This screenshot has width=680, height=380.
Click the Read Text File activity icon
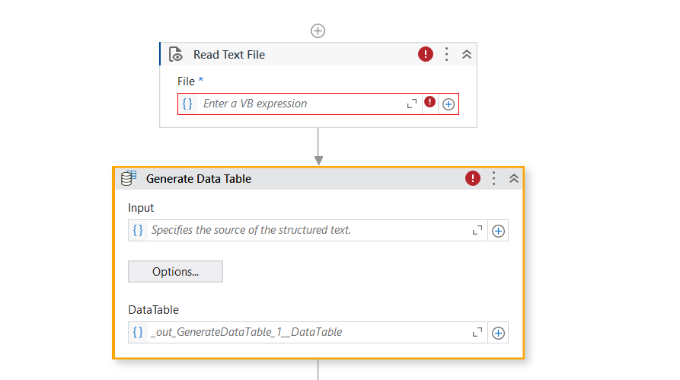coord(176,55)
